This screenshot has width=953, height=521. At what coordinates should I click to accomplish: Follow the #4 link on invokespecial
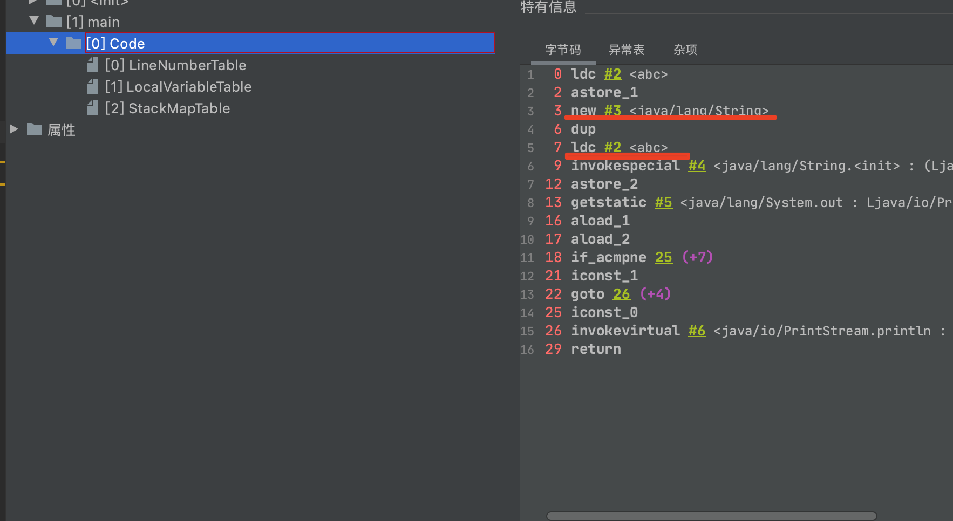tap(697, 166)
